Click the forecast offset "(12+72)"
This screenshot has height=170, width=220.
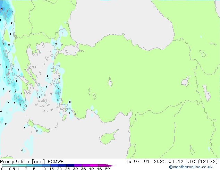(208, 162)
